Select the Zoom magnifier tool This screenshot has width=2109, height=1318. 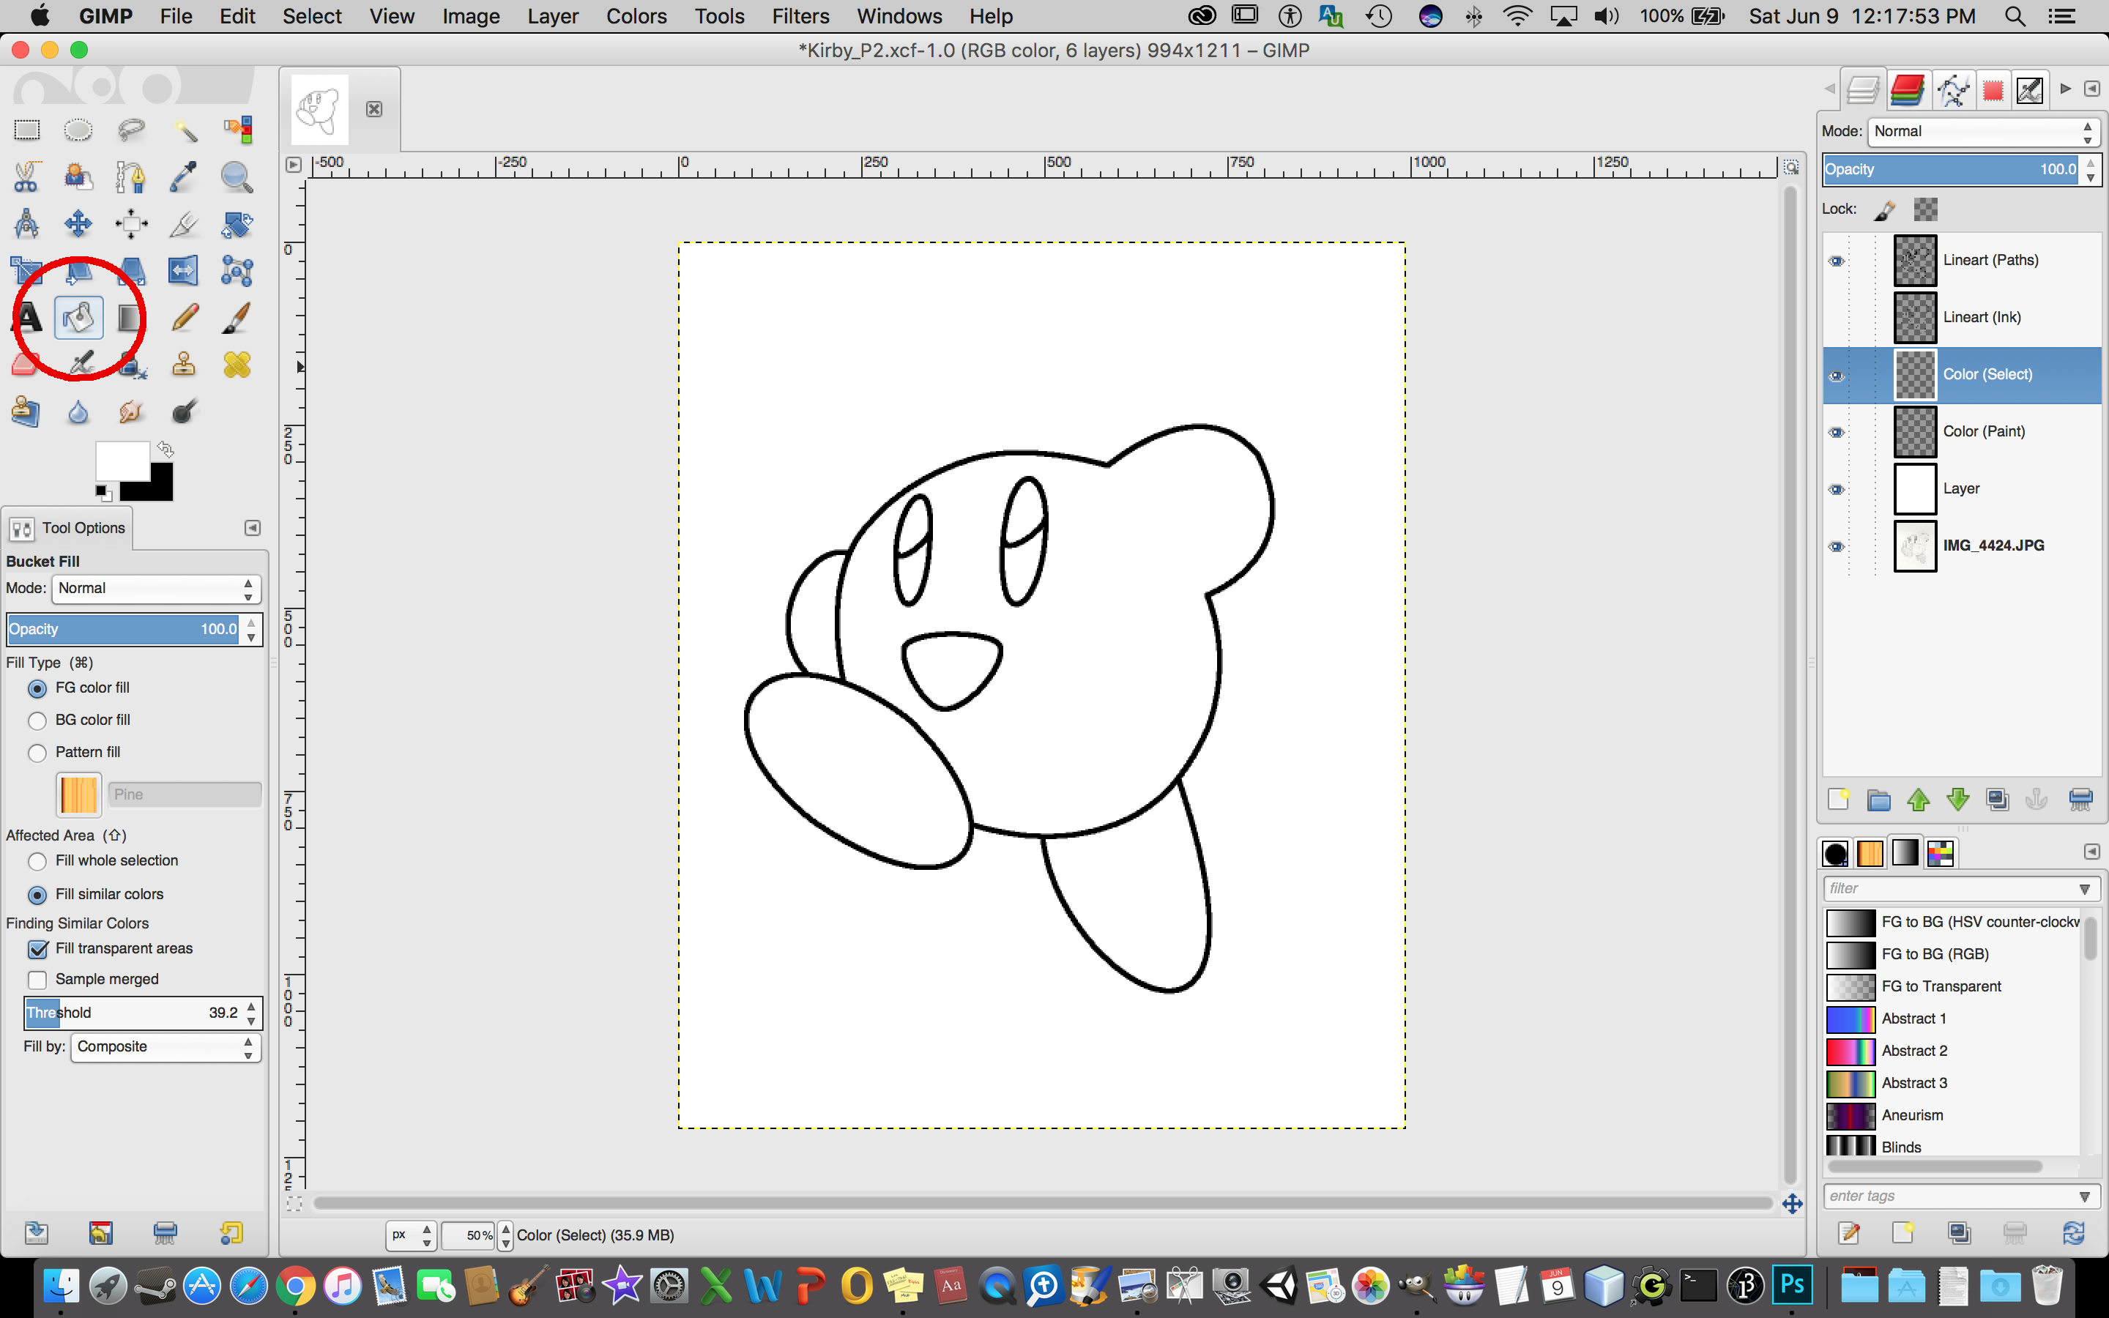pos(237,177)
